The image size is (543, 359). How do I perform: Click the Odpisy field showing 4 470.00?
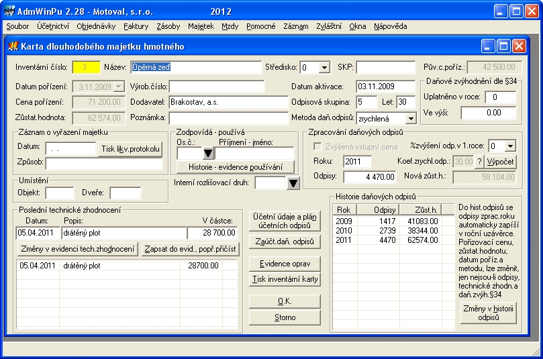pyautogui.click(x=370, y=177)
